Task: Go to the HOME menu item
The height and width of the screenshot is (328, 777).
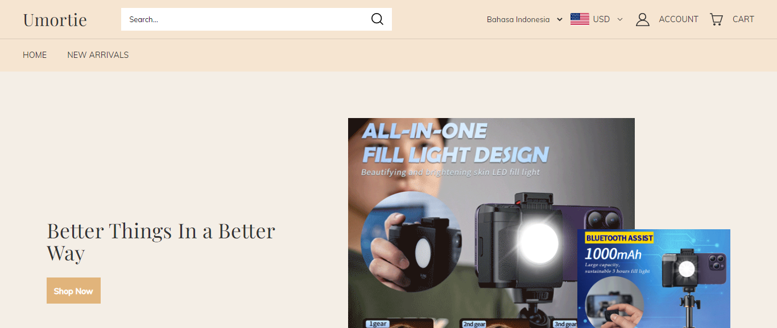Action: pyautogui.click(x=35, y=55)
